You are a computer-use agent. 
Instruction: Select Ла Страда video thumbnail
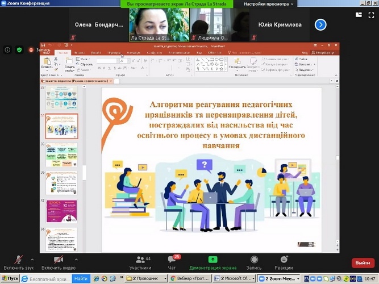click(151, 24)
